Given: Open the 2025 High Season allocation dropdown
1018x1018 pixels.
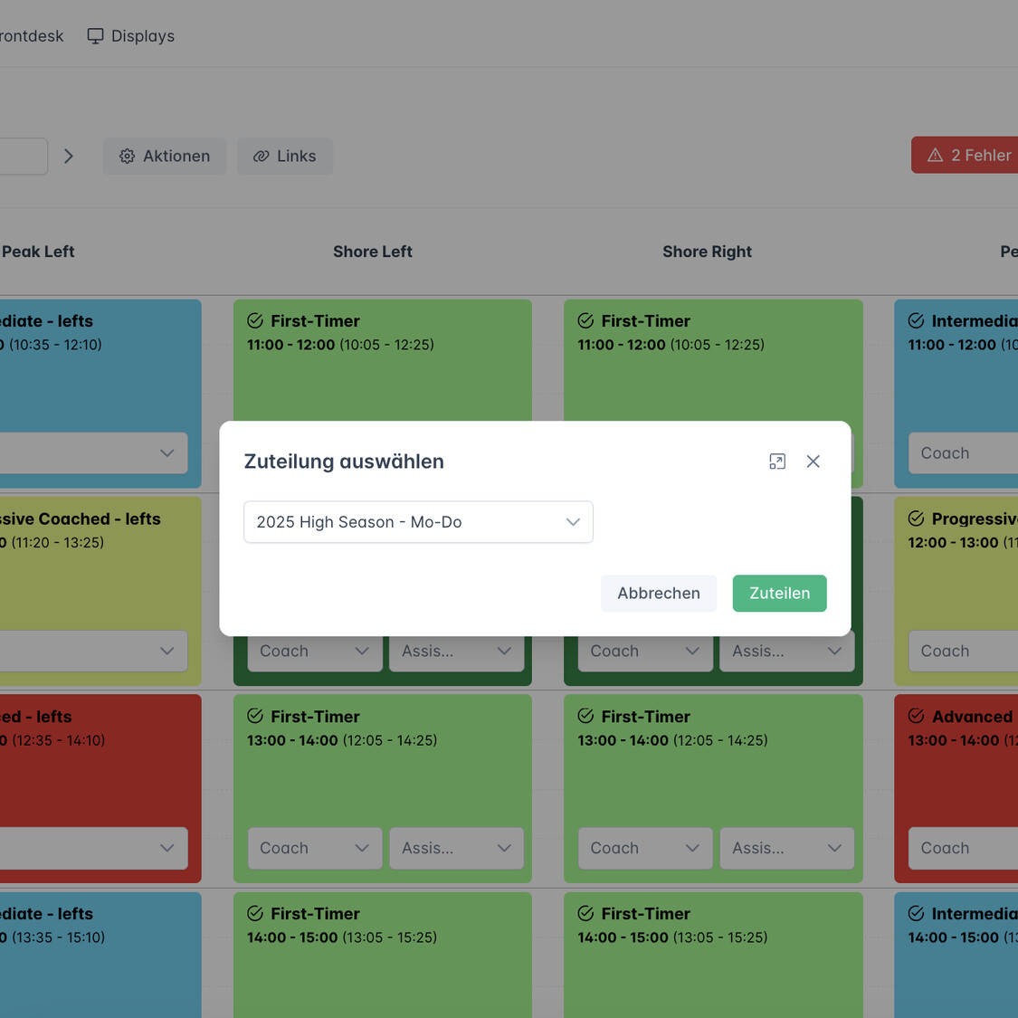Looking at the screenshot, I should [x=418, y=522].
